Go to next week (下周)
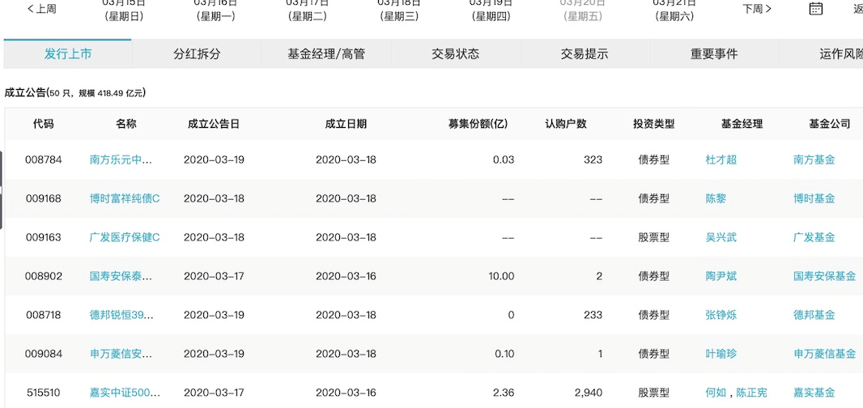Screen dimensions: 863x408 pyautogui.click(x=757, y=8)
